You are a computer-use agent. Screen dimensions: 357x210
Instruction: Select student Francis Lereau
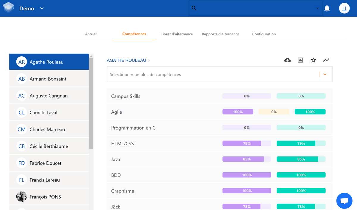coord(49,180)
